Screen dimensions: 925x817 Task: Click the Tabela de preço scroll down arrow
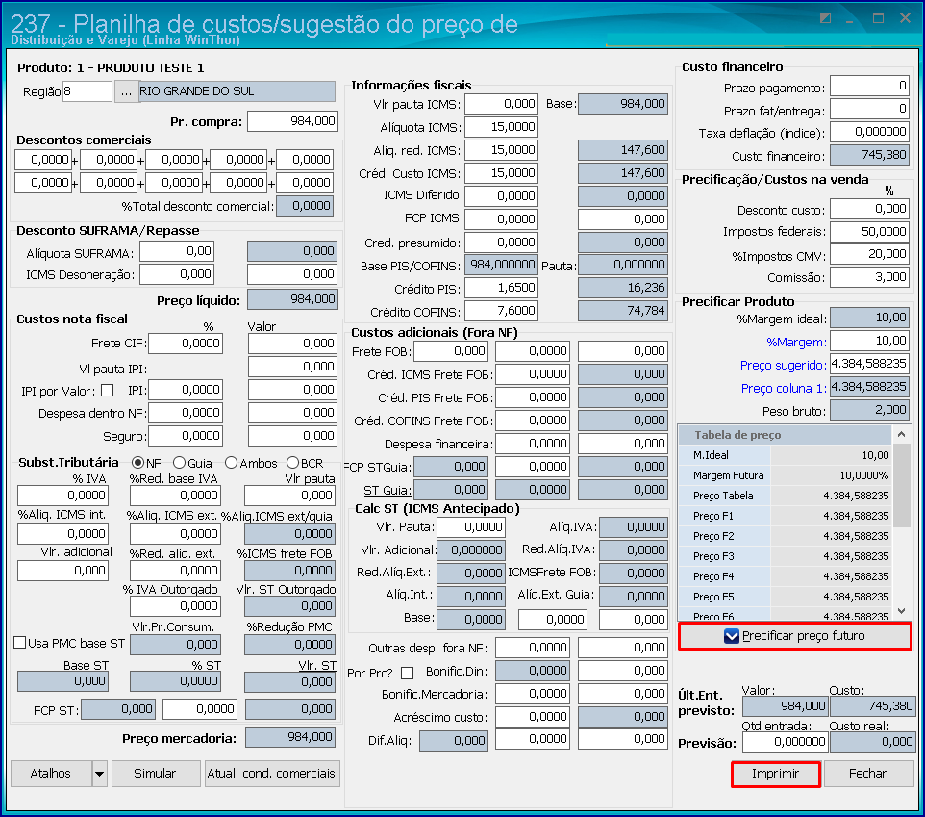[901, 611]
